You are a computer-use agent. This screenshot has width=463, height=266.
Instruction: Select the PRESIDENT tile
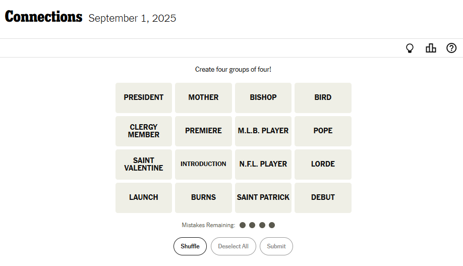[x=144, y=97]
